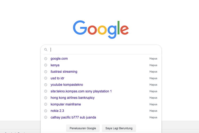
Task: Click the Google logo
Action: pyautogui.click(x=101, y=29)
